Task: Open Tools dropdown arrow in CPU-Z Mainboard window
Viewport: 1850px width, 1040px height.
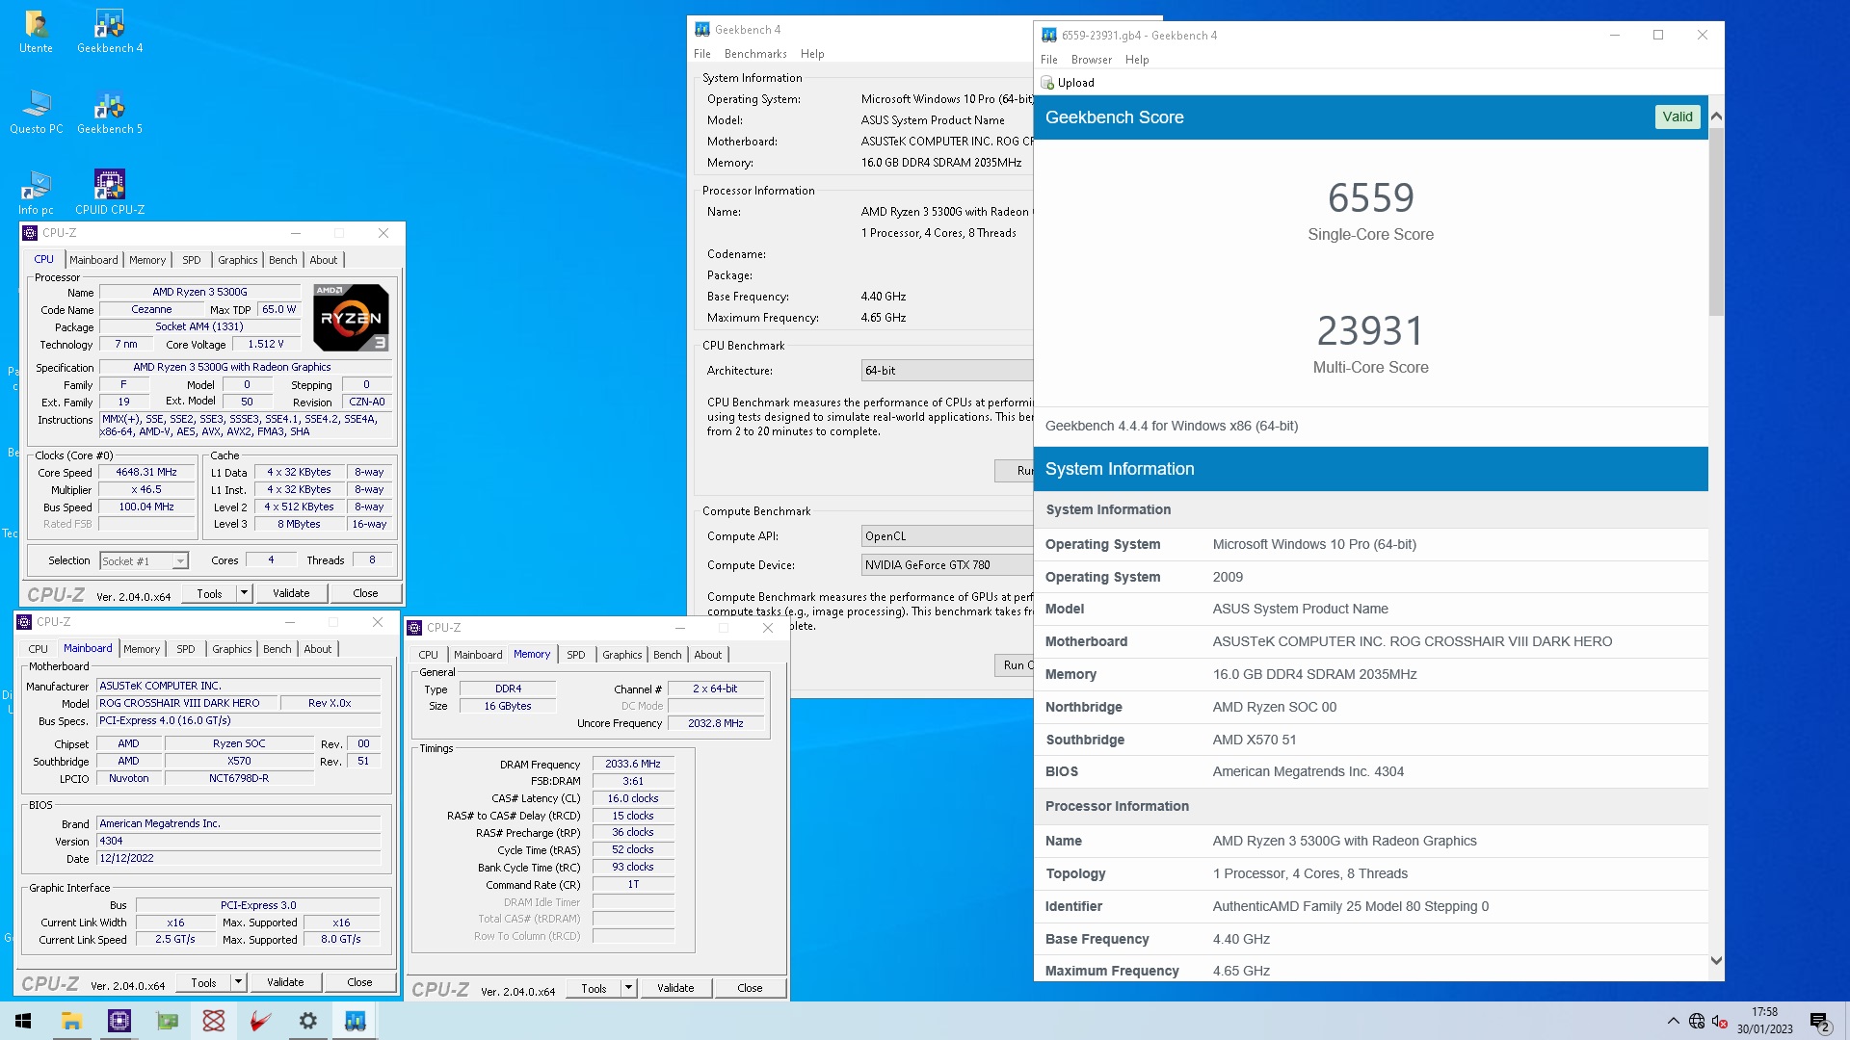Action: [x=238, y=982]
